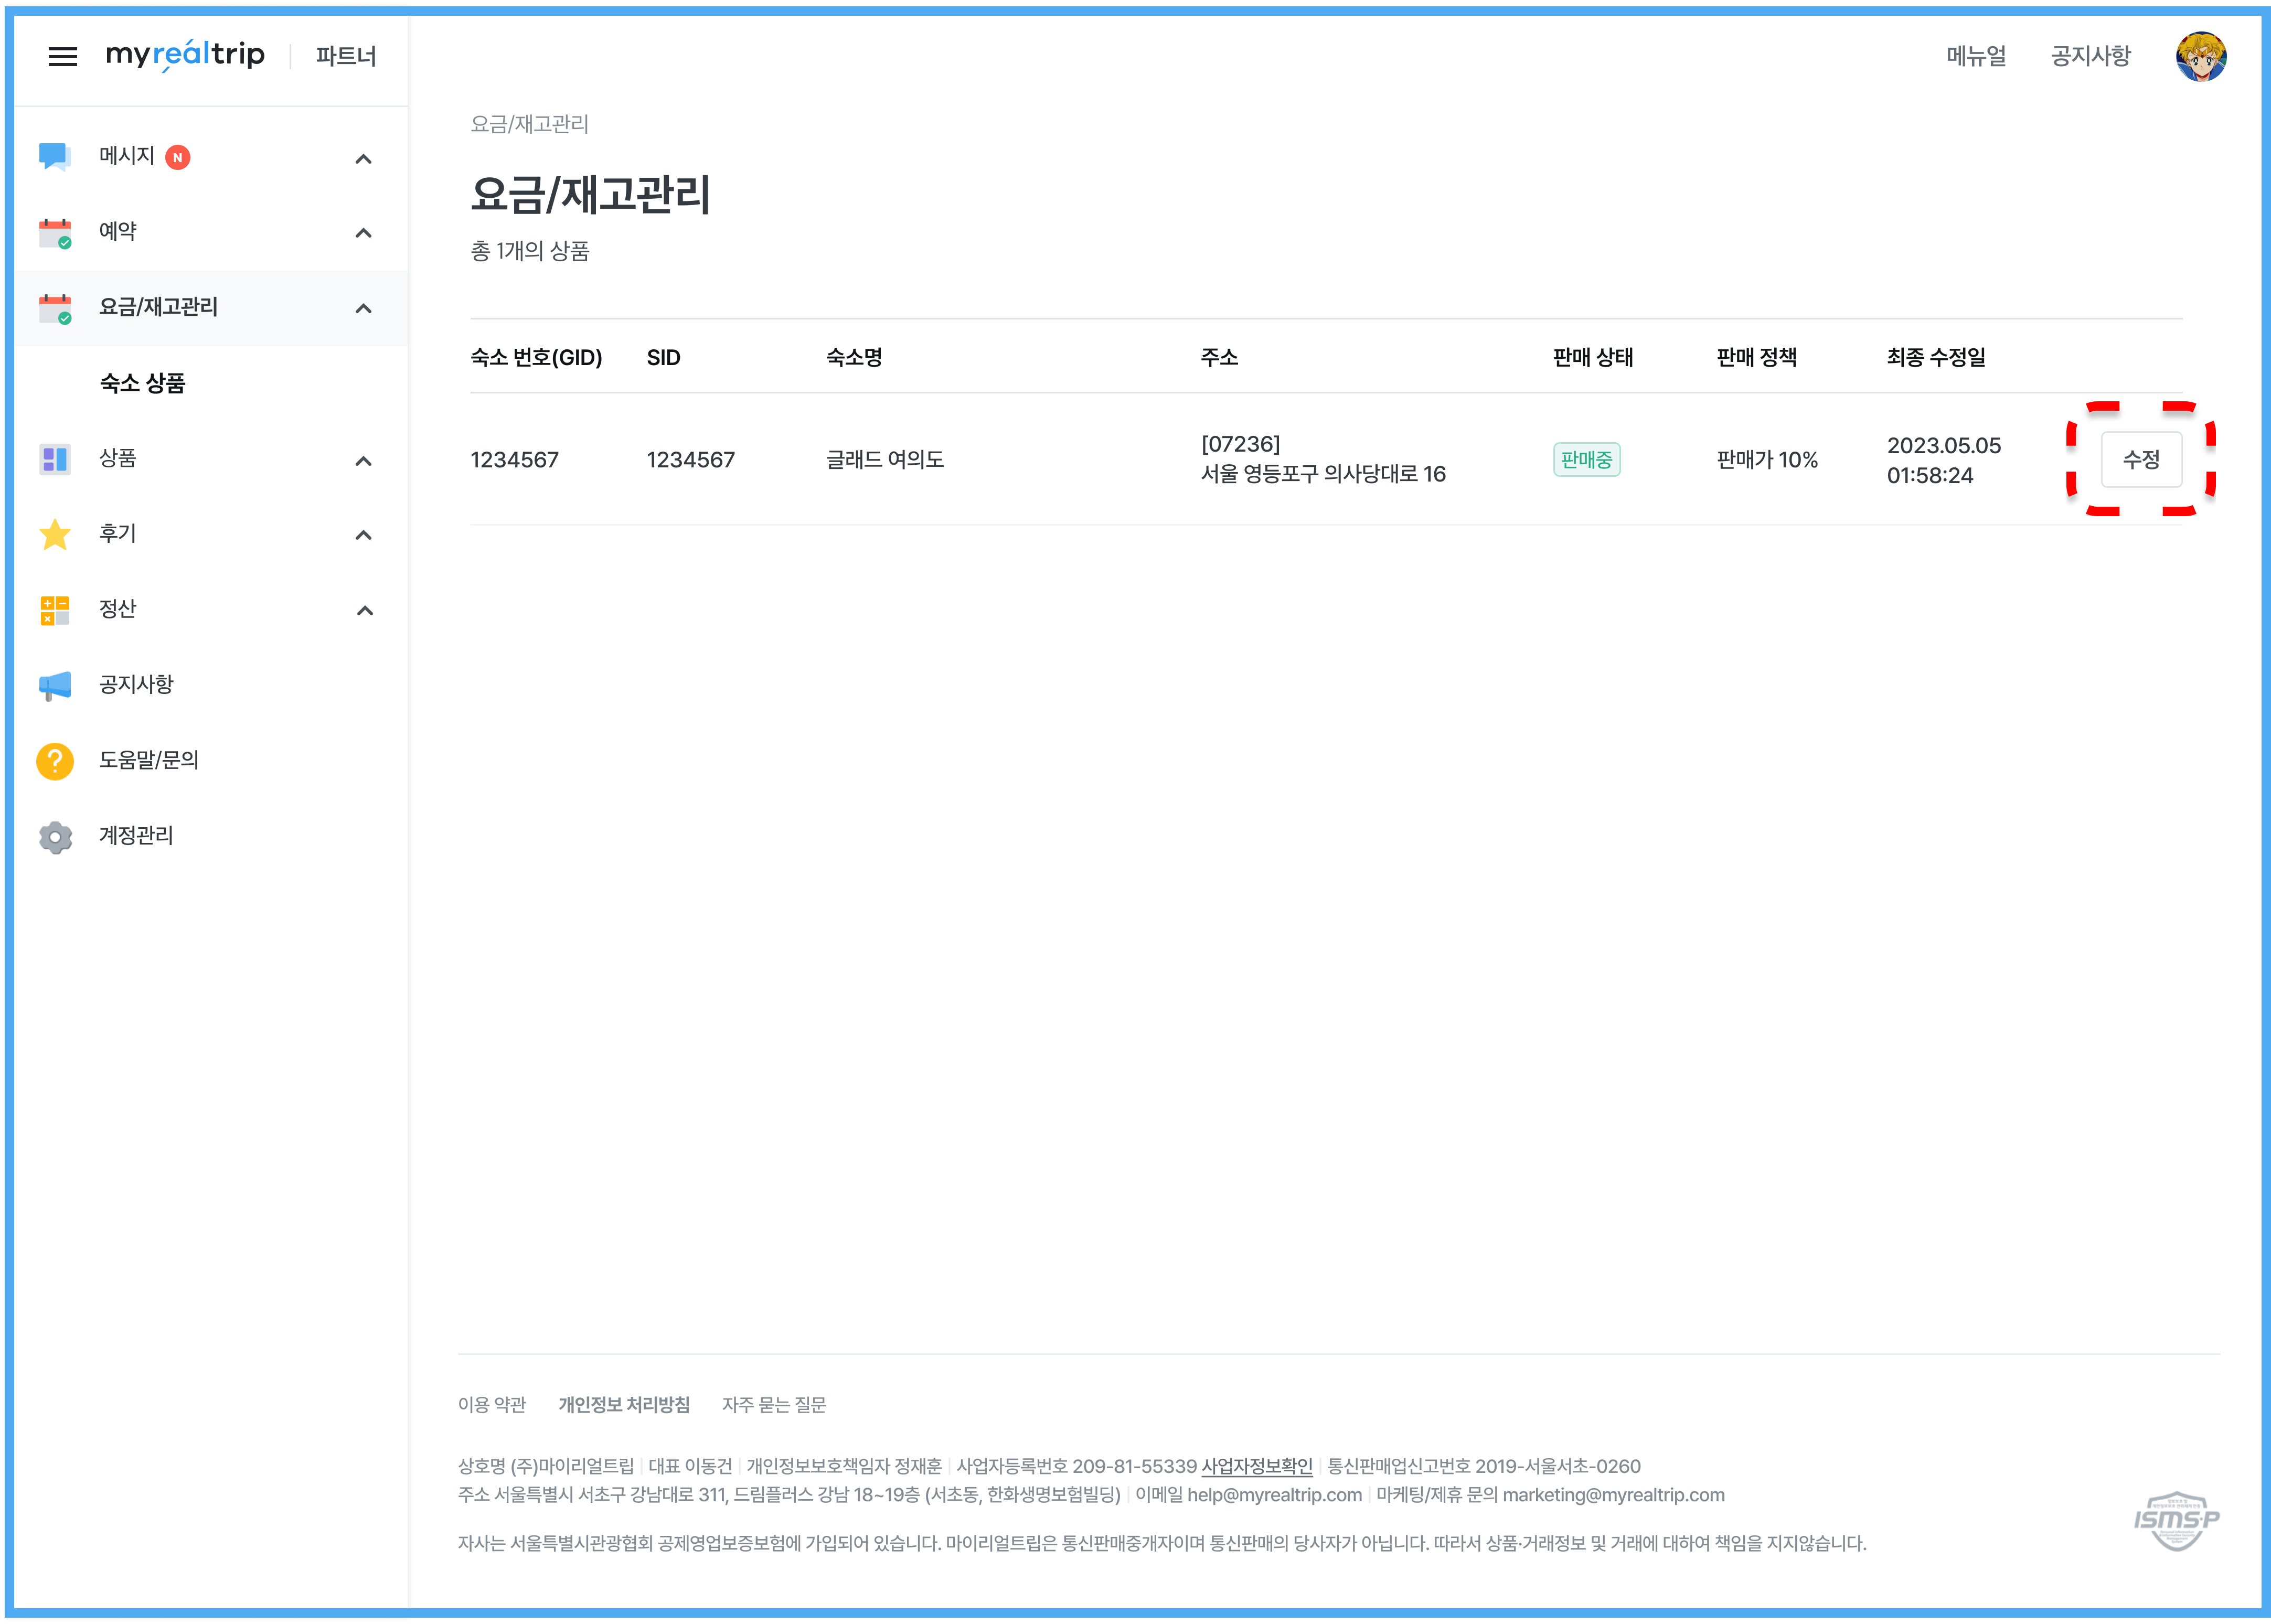This screenshot has height=1624, width=2271.
Task: Click the 정산 calculator icon
Action: [54, 610]
